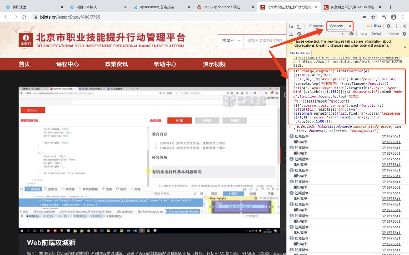Click the browser forward arrow
This screenshot has height=255, width=409.
point(15,17)
